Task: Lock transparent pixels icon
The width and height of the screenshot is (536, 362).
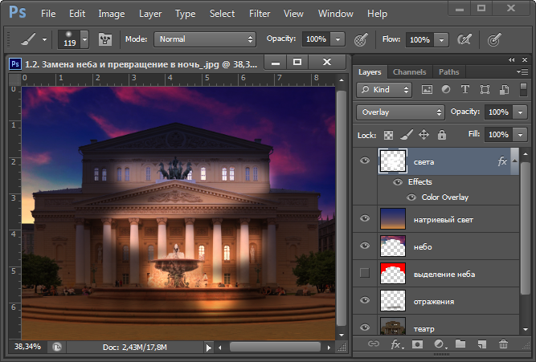Action: [x=388, y=135]
